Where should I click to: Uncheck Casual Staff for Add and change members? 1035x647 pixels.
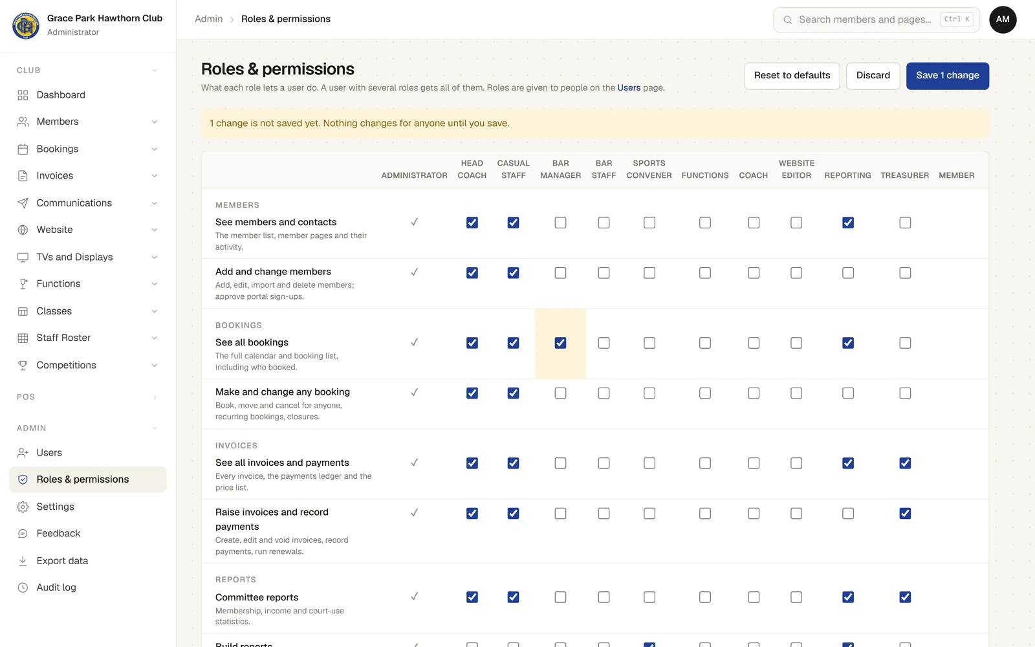pyautogui.click(x=513, y=273)
